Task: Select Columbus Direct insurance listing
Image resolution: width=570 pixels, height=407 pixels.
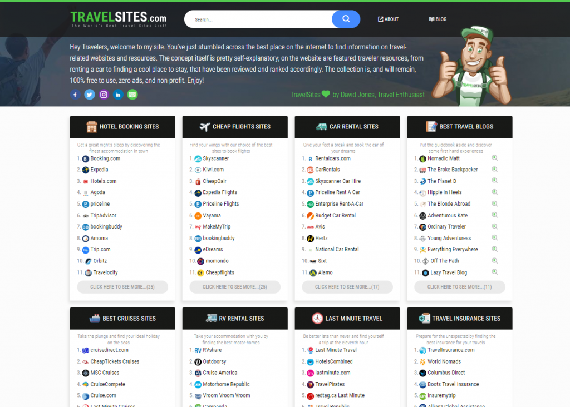Action: (446, 373)
